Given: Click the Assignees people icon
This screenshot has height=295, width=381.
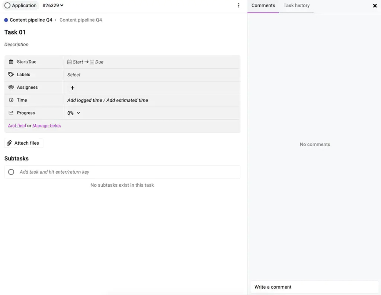Looking at the screenshot, I should (11, 87).
